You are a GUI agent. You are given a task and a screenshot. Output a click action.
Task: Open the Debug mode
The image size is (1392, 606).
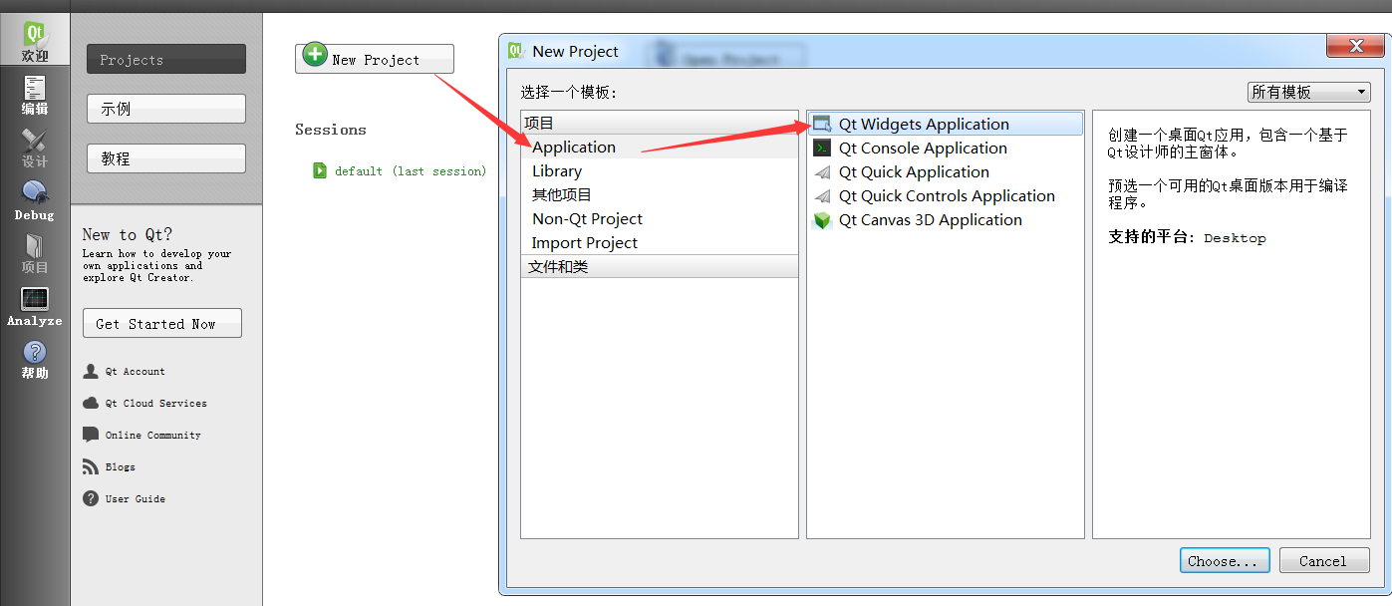click(x=35, y=200)
